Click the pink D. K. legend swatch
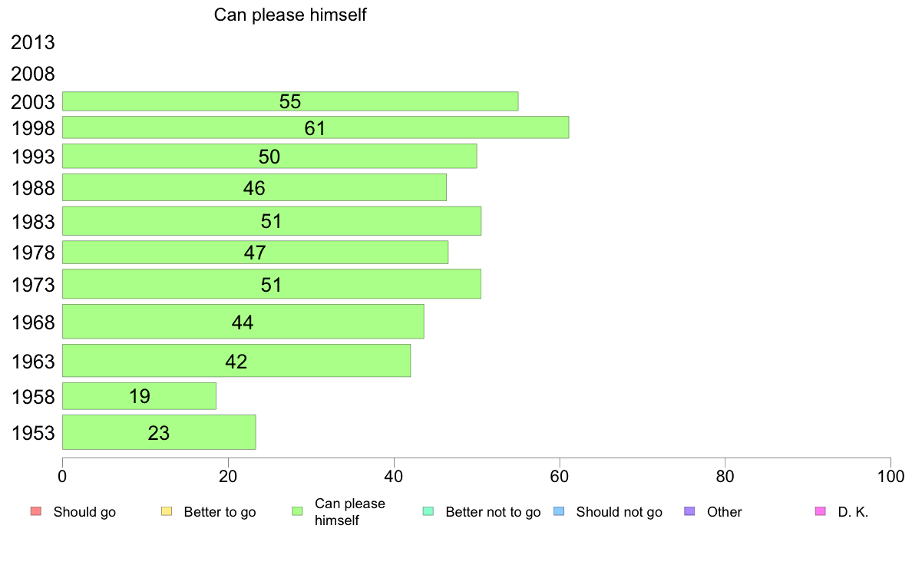Viewport: 912px width, 565px height. [821, 511]
